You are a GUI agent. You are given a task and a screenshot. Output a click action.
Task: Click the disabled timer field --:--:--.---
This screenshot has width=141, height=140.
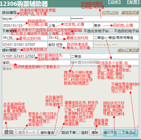pos(116,45)
